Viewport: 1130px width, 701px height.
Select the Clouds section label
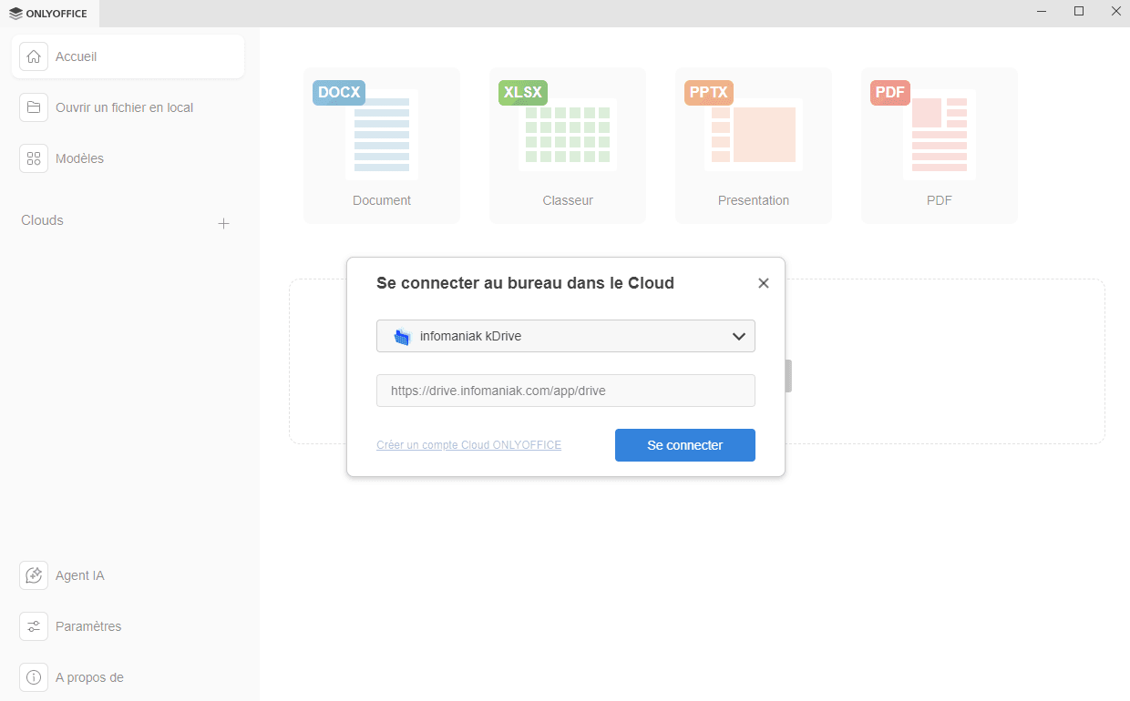tap(41, 219)
